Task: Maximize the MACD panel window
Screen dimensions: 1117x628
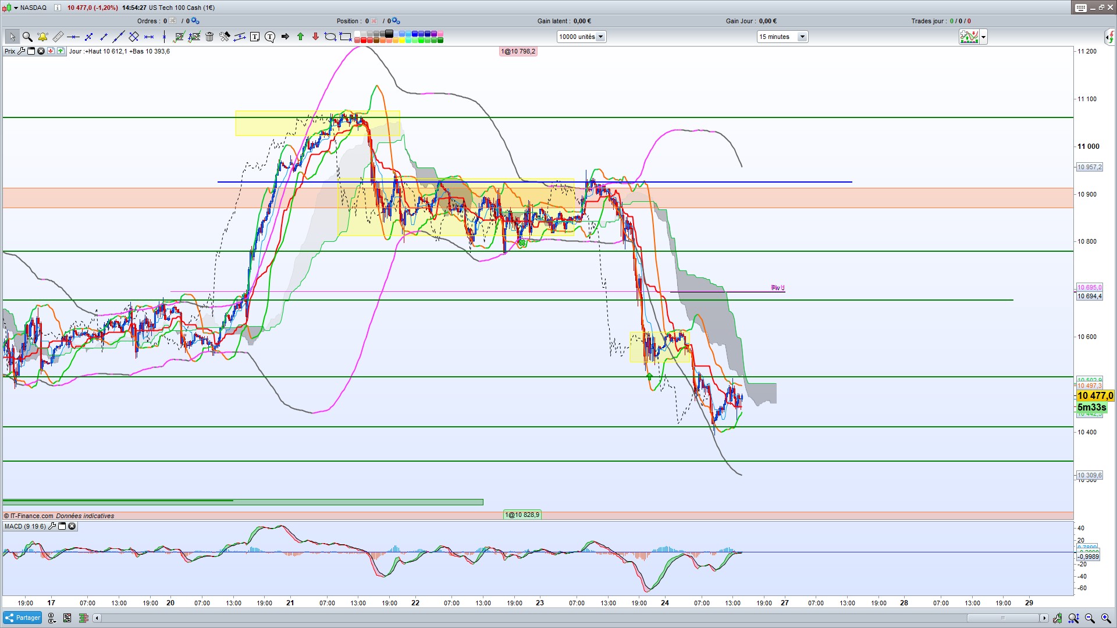Action: [x=62, y=526]
